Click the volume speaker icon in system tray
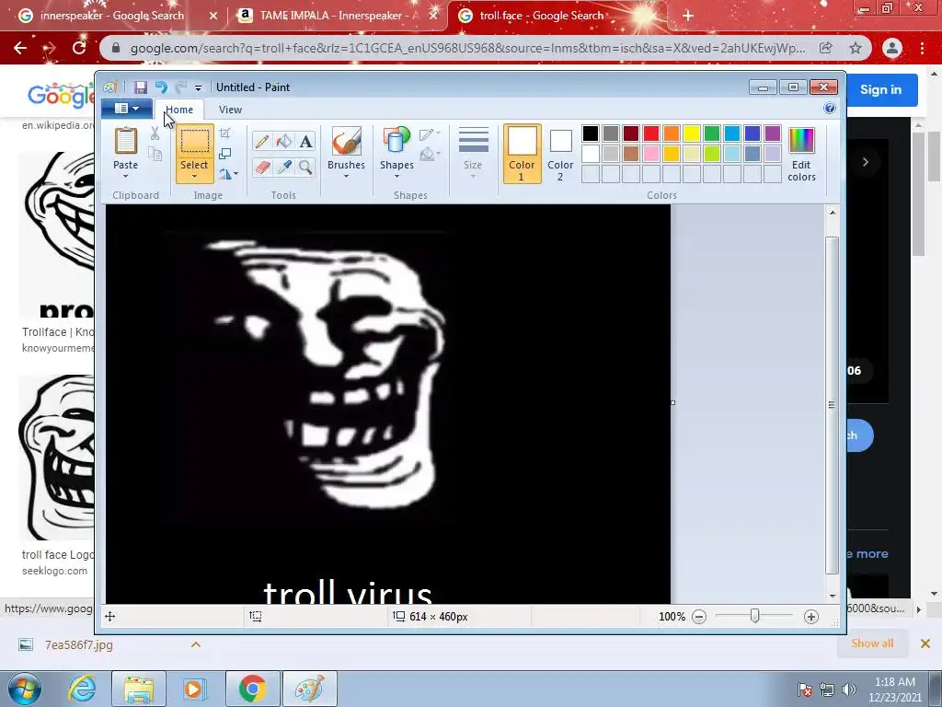942x707 pixels. tap(848, 690)
